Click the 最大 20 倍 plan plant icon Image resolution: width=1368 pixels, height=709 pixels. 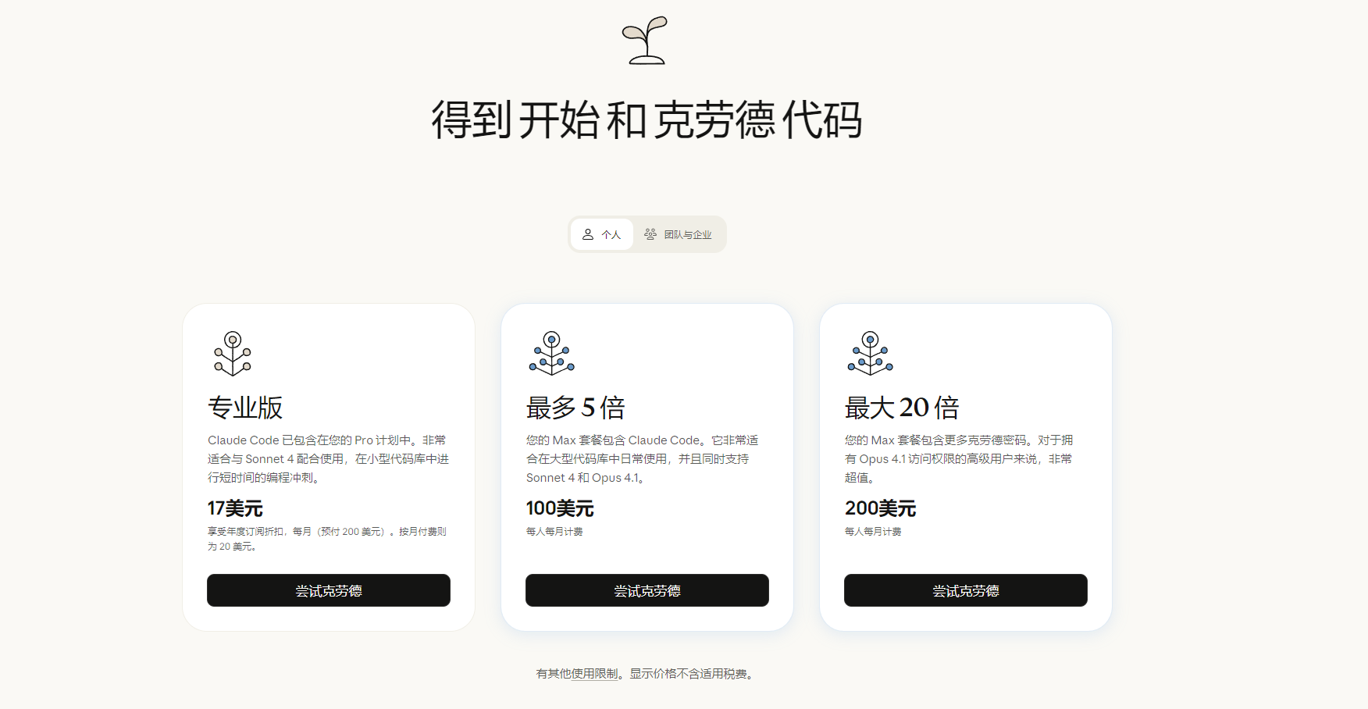tap(871, 354)
